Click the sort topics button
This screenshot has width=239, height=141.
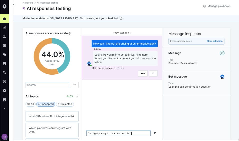click(x=75, y=85)
